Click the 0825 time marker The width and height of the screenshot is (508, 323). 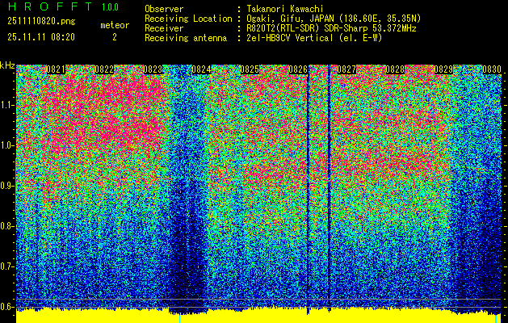[x=250, y=69]
